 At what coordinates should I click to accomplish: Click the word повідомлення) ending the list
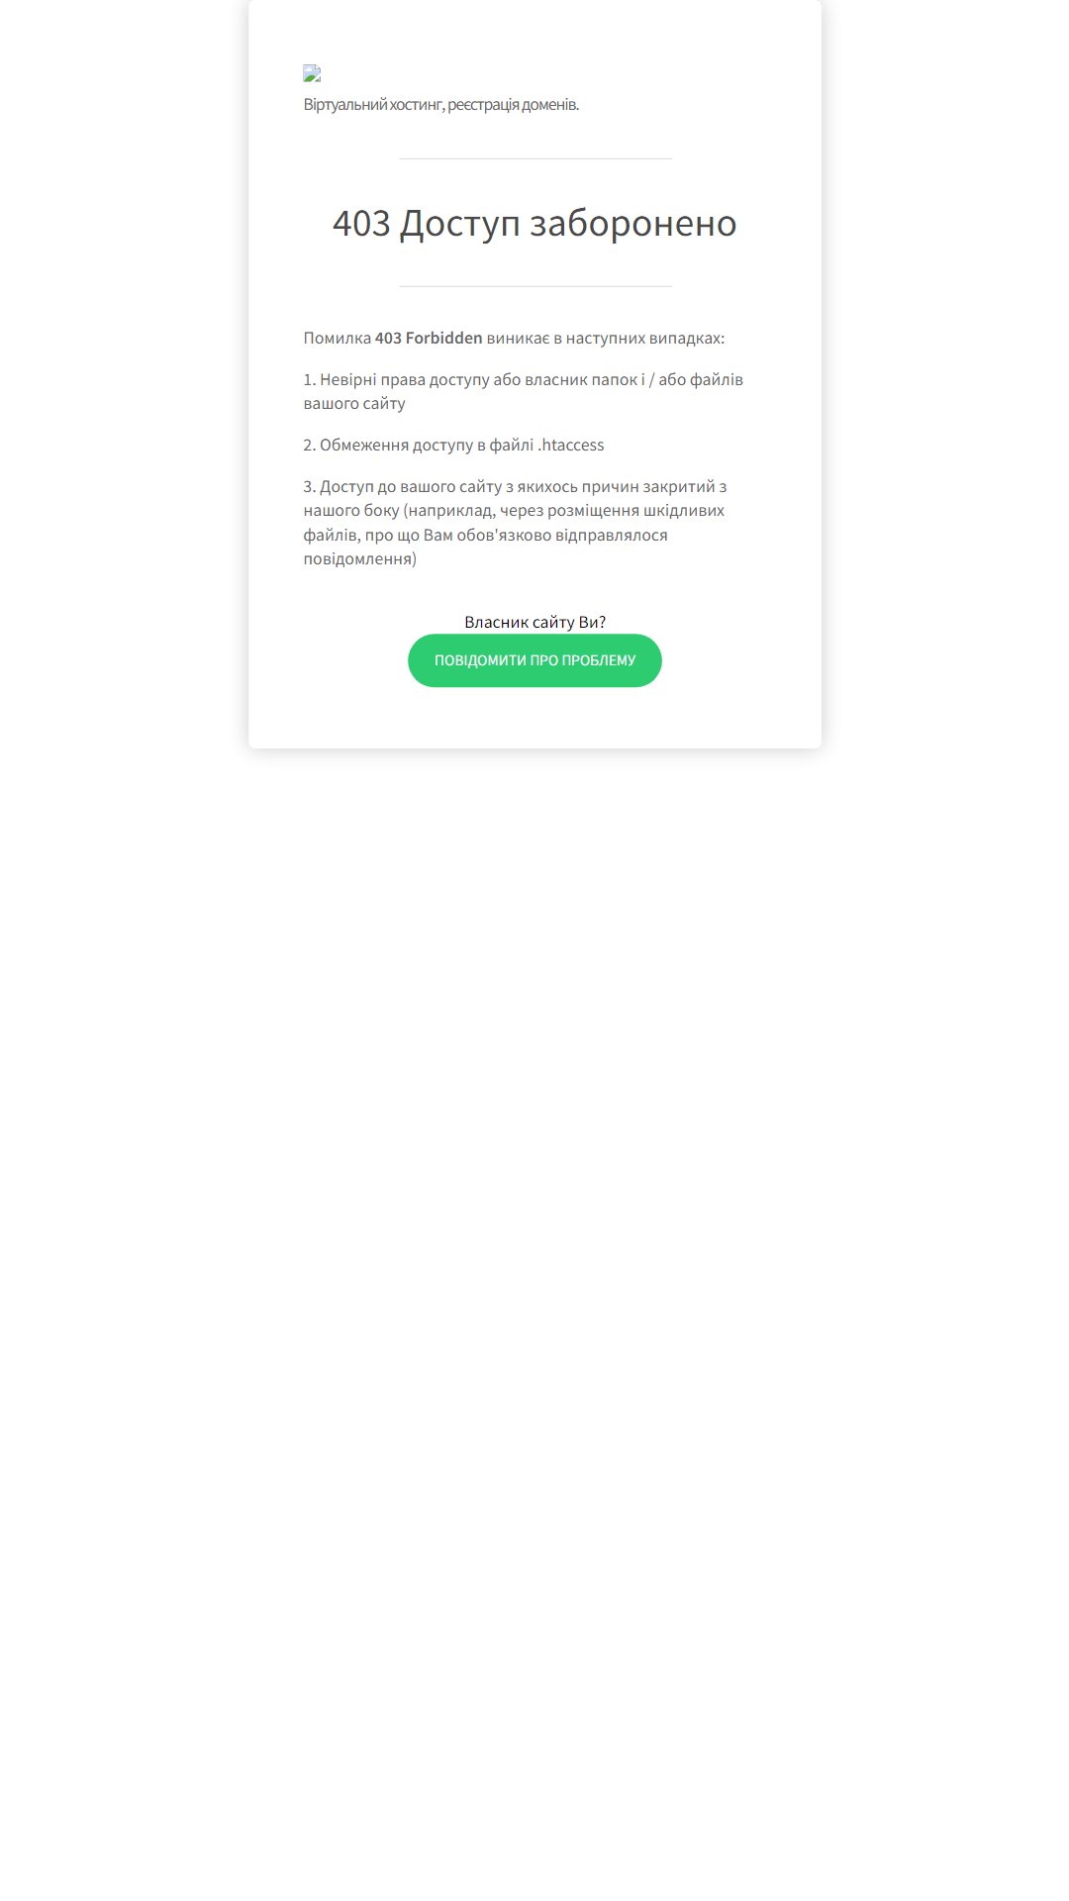pyautogui.click(x=360, y=559)
